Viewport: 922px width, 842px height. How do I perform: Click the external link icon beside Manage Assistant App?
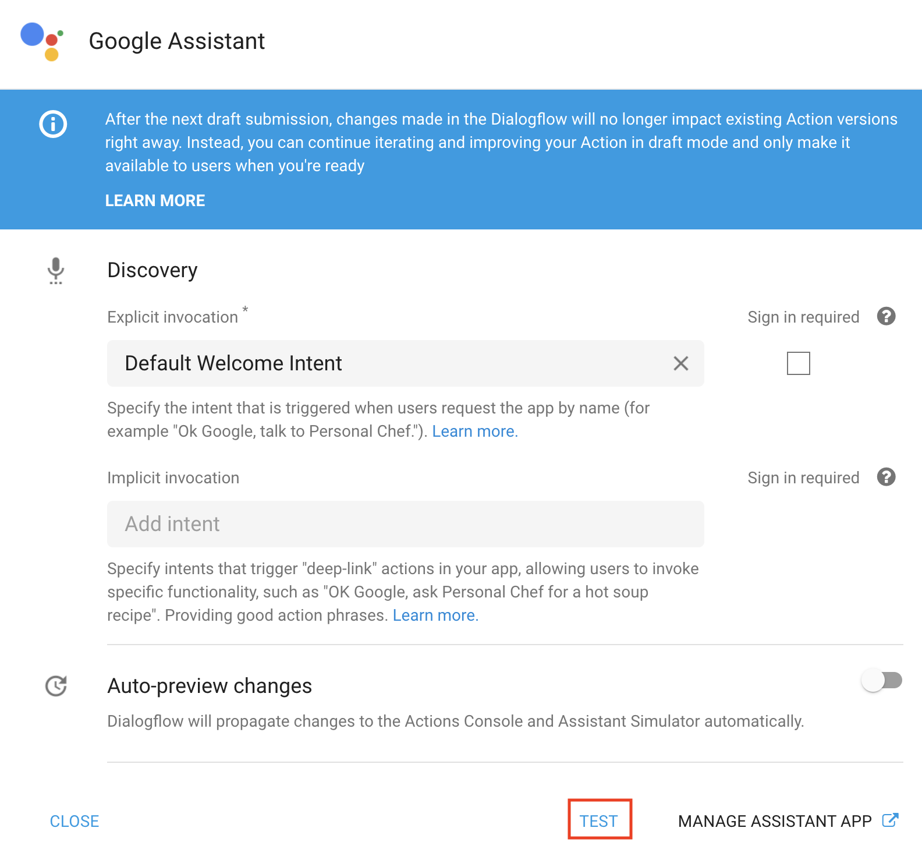click(x=891, y=820)
